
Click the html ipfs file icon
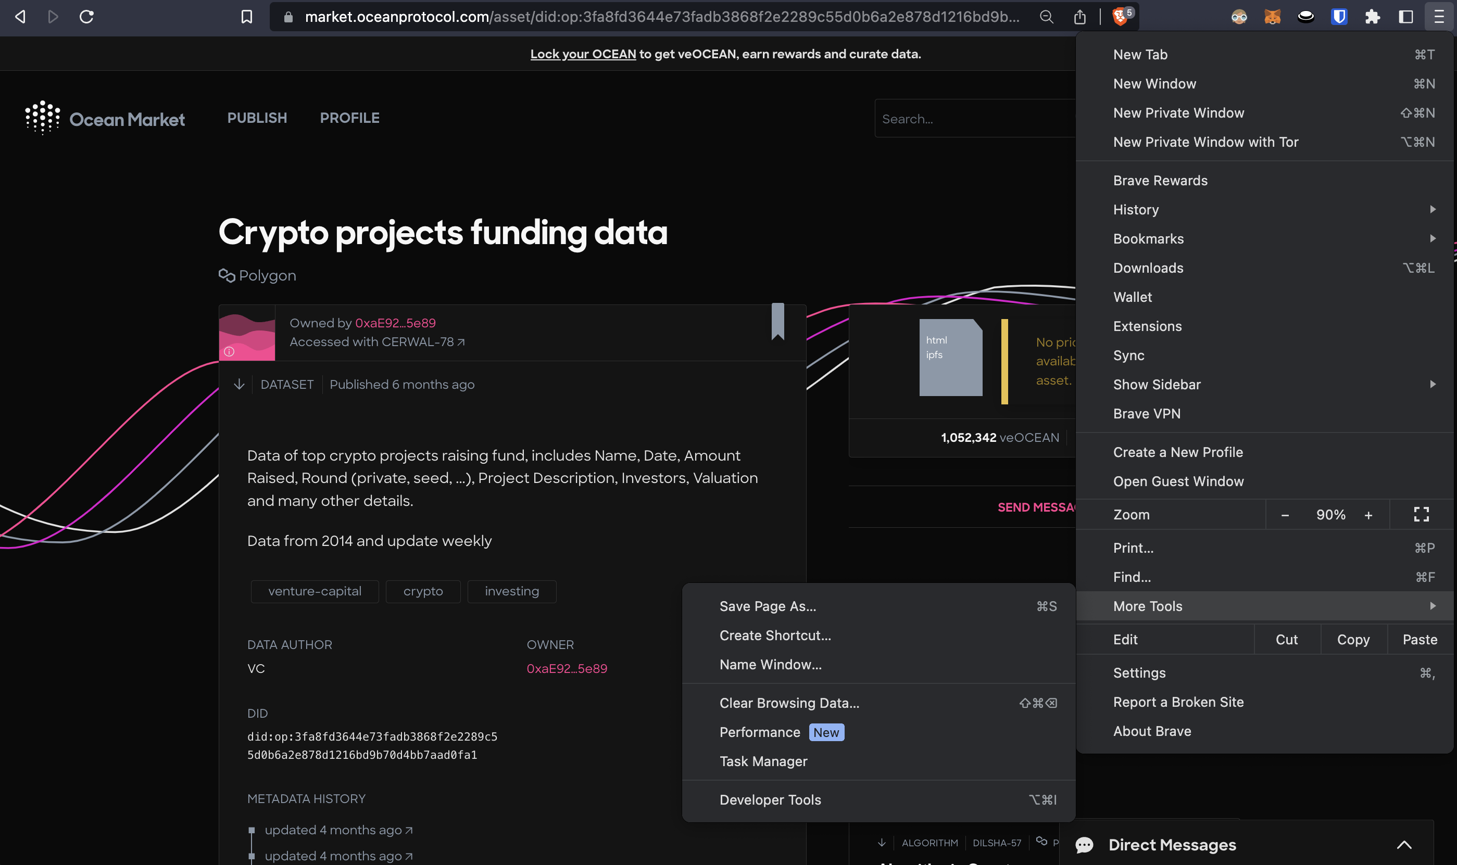[950, 358]
